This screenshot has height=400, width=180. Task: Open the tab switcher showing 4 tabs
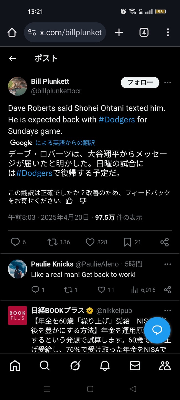point(144,33)
